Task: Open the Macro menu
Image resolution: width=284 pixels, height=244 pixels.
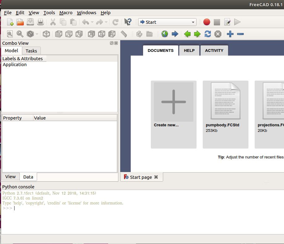Action: (66, 13)
